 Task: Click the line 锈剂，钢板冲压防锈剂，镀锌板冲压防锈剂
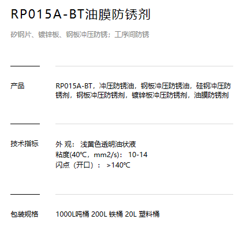142,95
